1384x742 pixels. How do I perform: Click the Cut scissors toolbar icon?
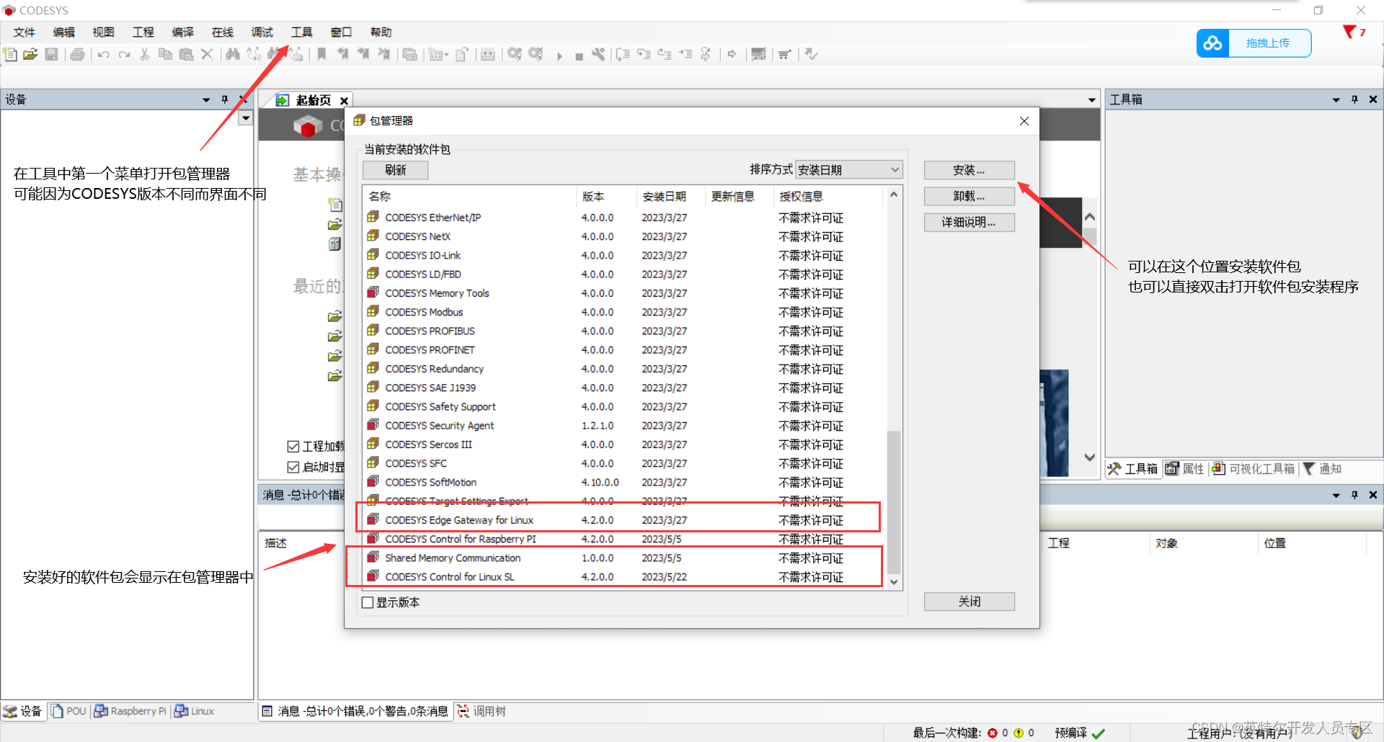click(x=145, y=54)
